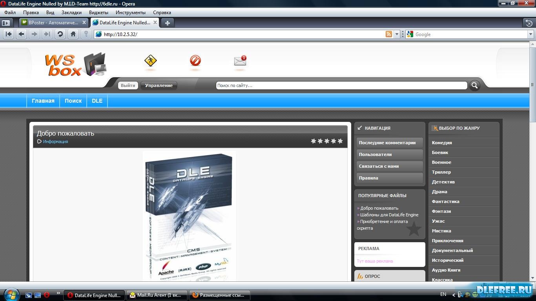The height and width of the screenshot is (301, 536).
Task: Click the show desktop quick launch icon
Action: [x=38, y=295]
